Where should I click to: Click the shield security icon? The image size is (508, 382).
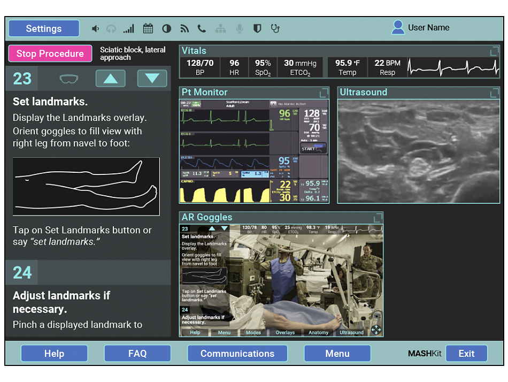[x=257, y=29]
